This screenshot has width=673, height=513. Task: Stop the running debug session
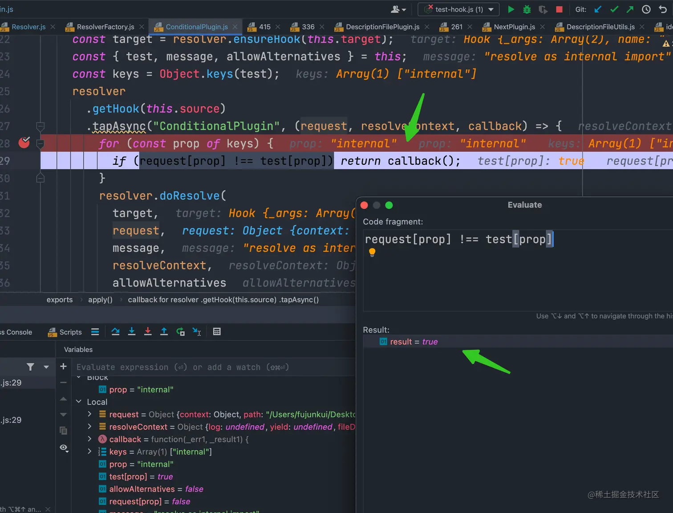559,9
